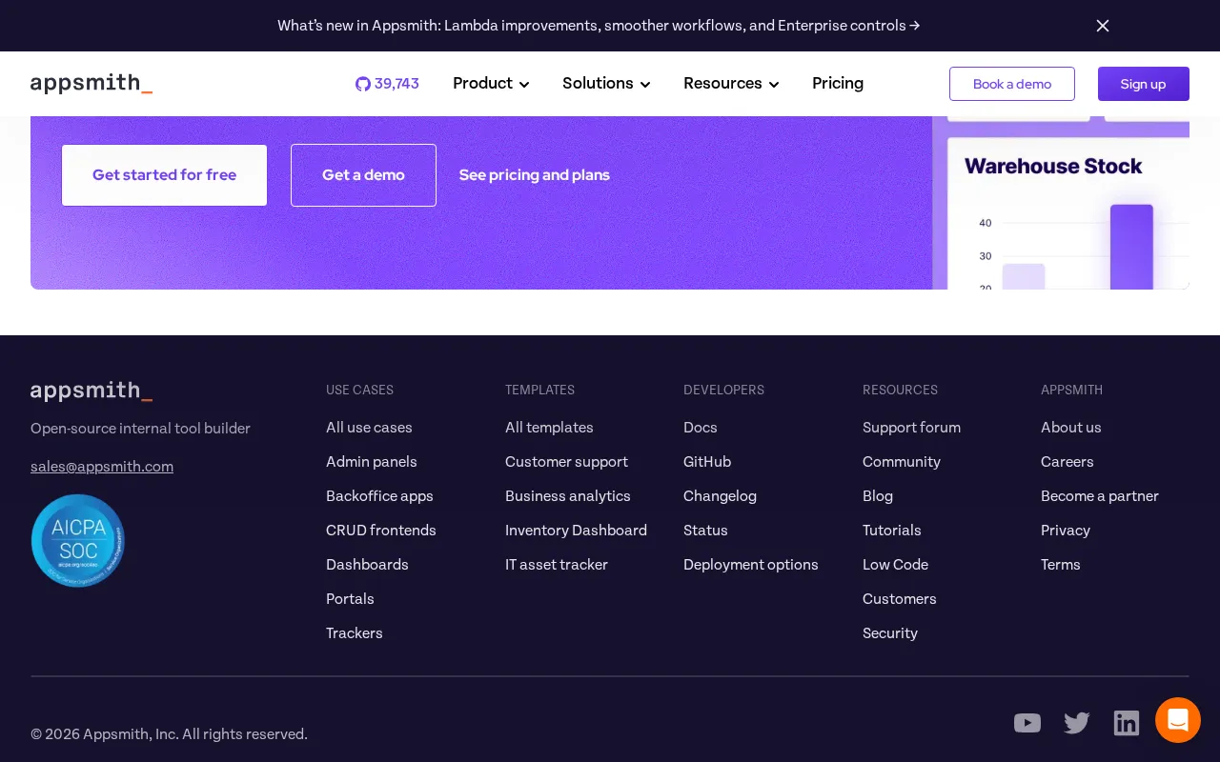Open the GitHub footer link
The height and width of the screenshot is (762, 1220).
[x=707, y=462]
